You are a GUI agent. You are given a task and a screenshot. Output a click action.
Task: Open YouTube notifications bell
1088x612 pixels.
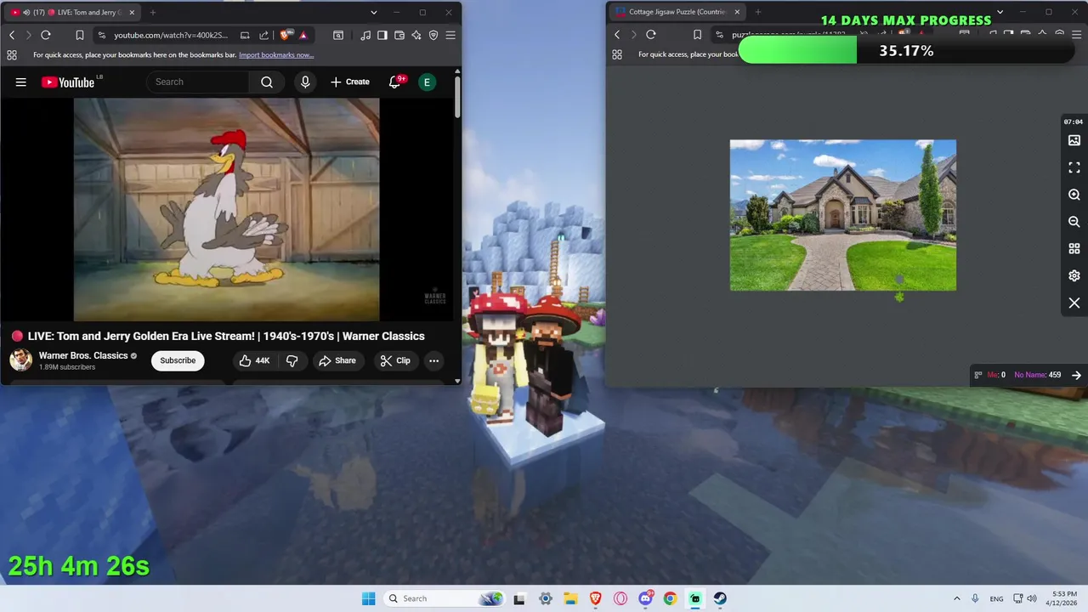[x=394, y=82]
